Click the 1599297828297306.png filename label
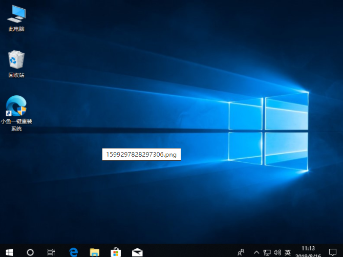The width and height of the screenshot is (343, 257). click(141, 154)
